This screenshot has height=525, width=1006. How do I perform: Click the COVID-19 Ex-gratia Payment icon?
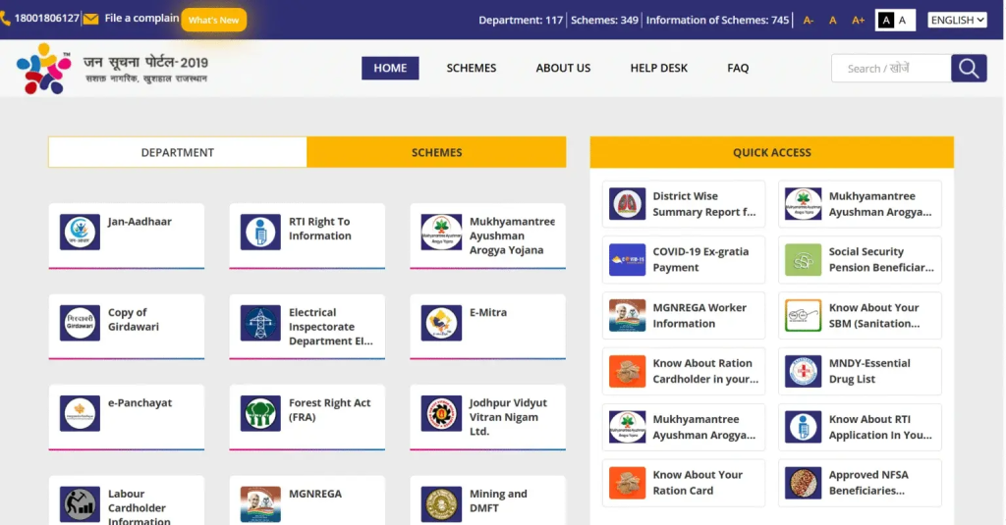point(627,260)
